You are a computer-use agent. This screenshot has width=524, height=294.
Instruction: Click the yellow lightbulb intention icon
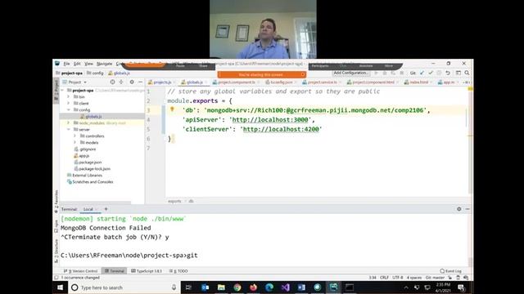pos(172,109)
